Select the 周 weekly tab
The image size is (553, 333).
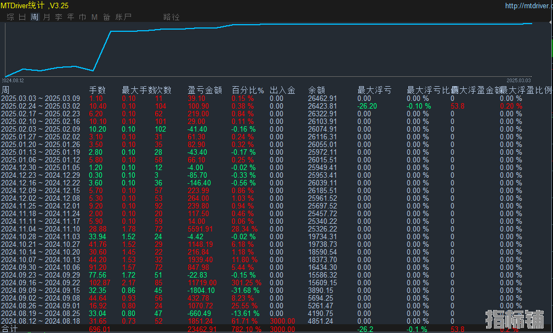(x=35, y=17)
